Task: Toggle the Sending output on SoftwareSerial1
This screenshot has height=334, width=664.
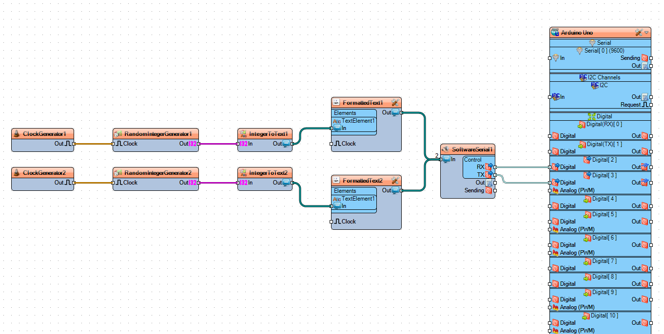Action: pyautogui.click(x=489, y=190)
